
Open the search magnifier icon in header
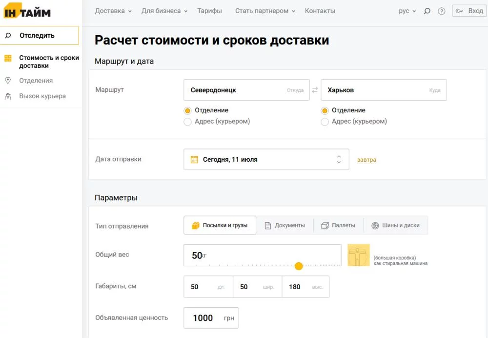tap(427, 11)
